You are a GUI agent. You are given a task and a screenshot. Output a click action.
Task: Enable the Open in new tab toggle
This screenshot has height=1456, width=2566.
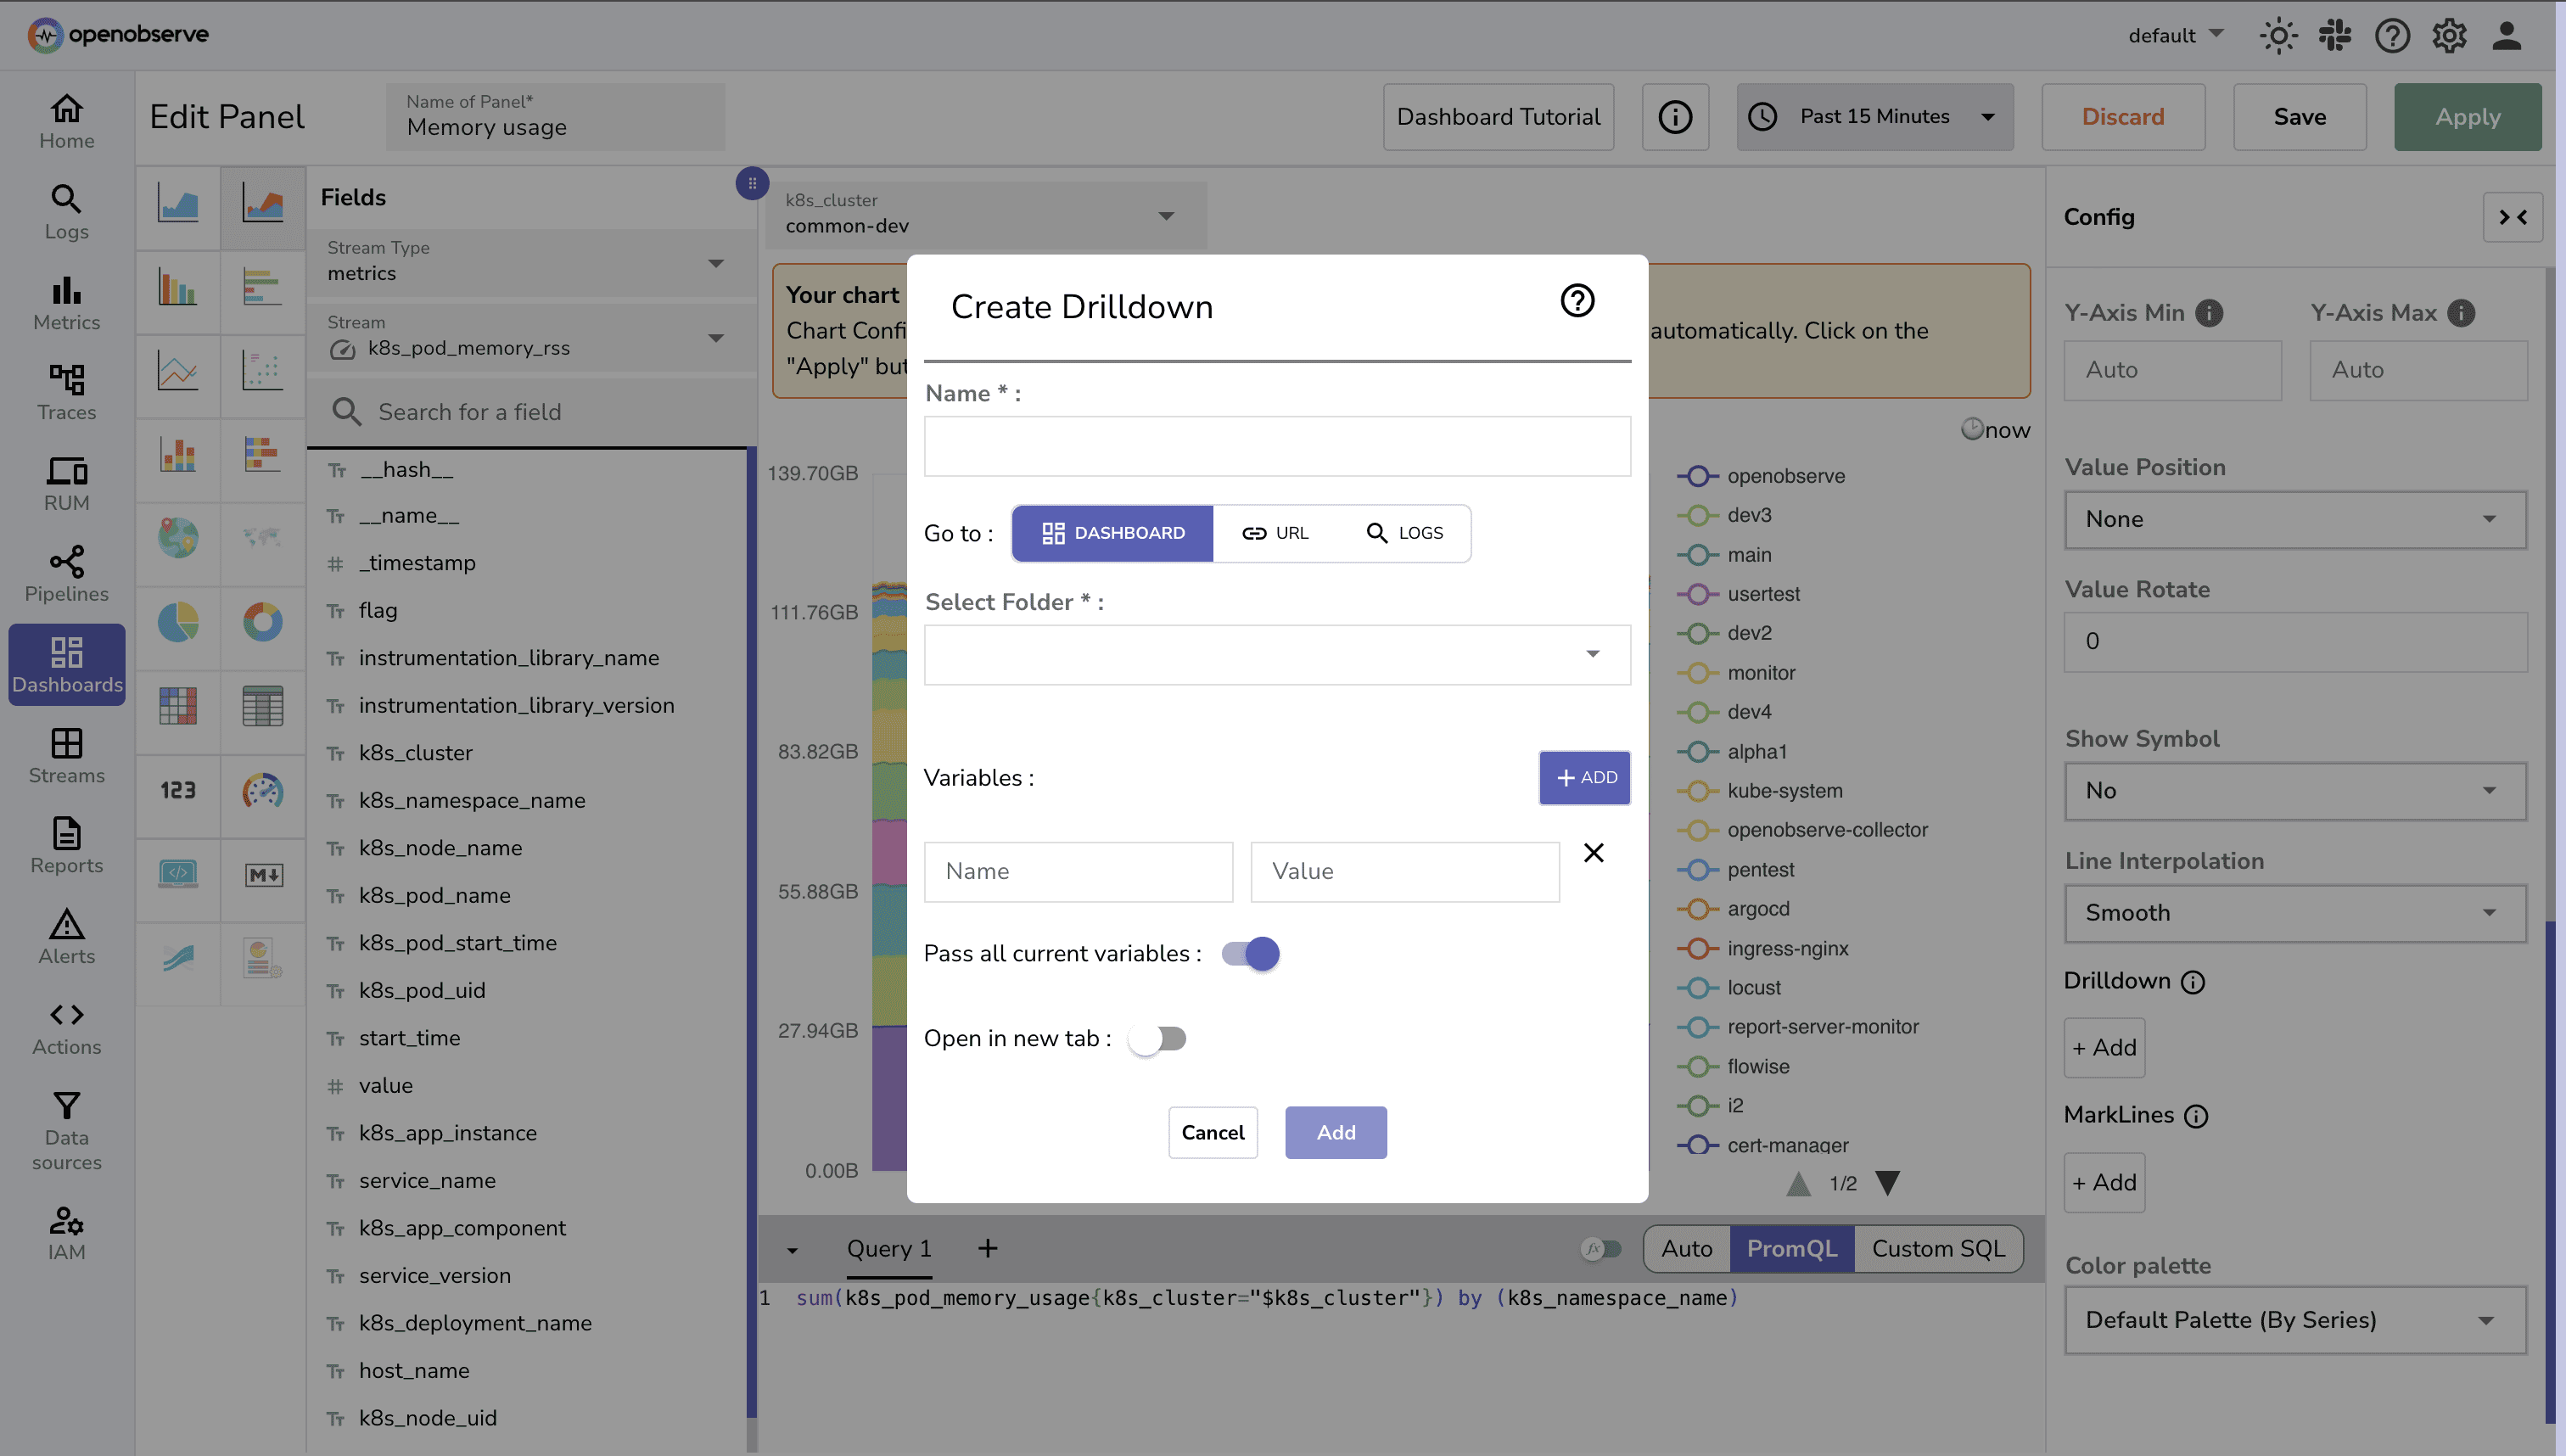tap(1158, 1038)
